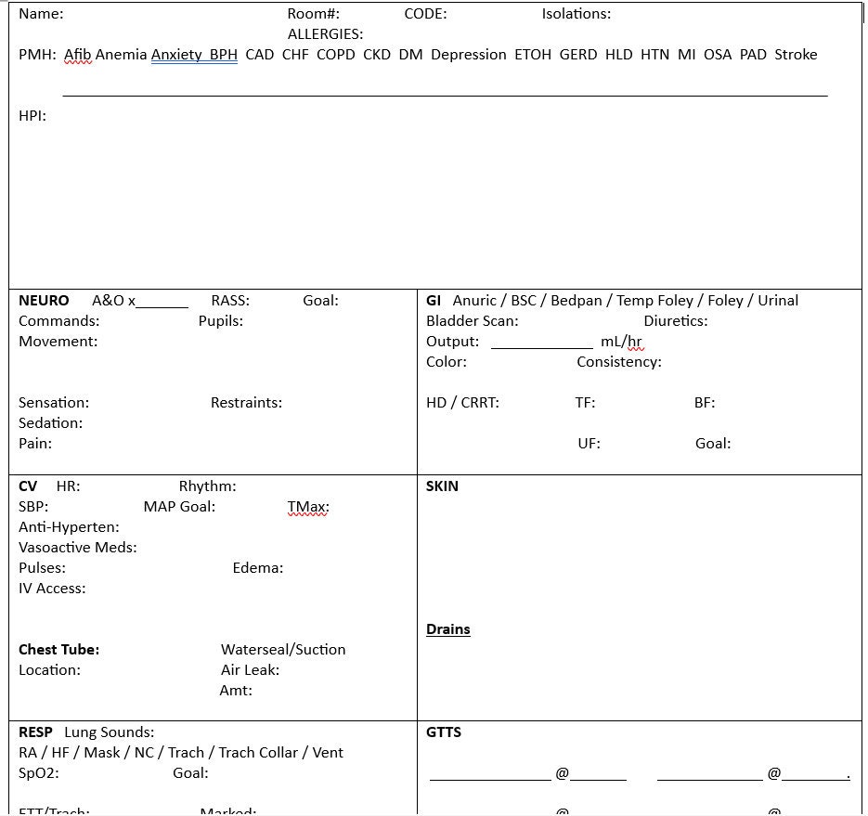Image resolution: width=868 pixels, height=816 pixels.
Task: Click the Isolations field
Action: coord(577,14)
